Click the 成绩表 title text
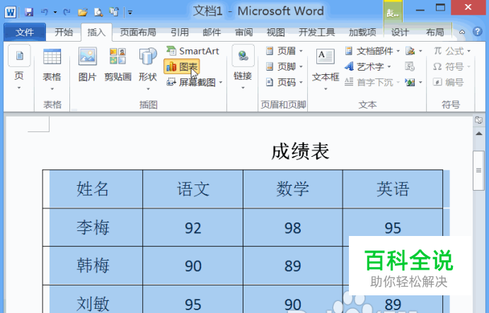 [x=300, y=152]
